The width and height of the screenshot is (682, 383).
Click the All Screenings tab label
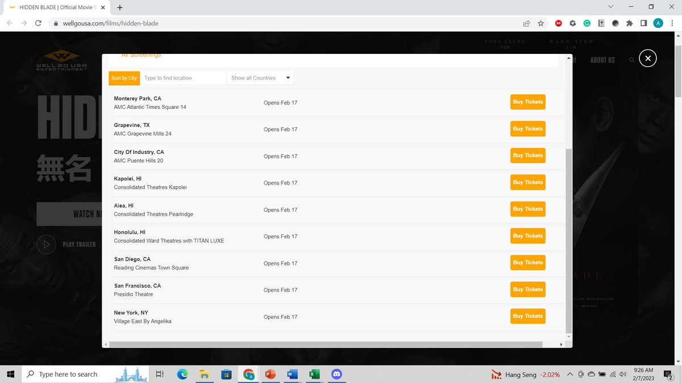[142, 56]
